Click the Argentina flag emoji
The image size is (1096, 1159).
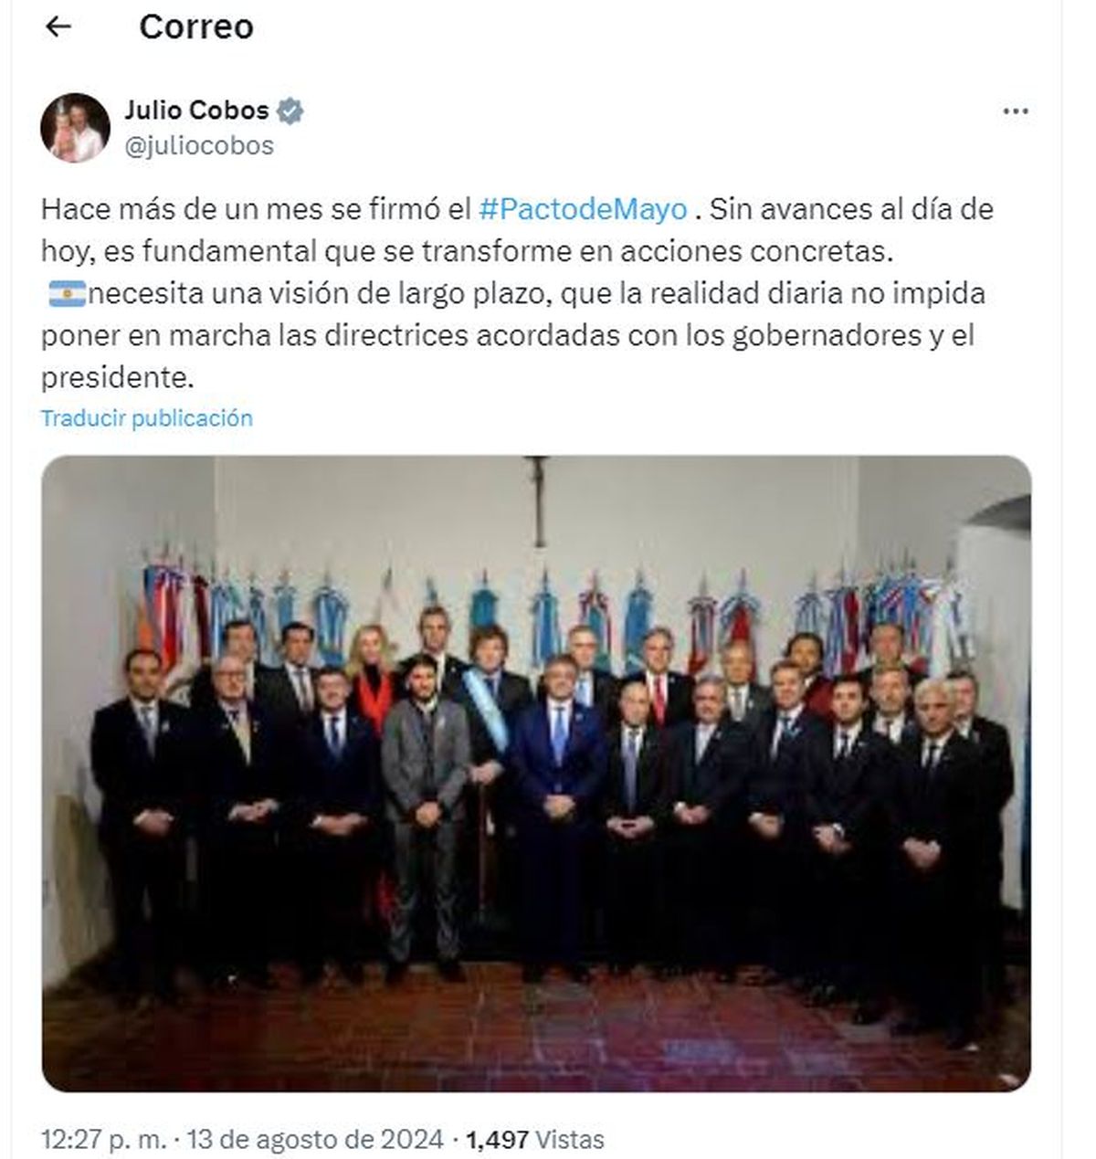pos(66,294)
